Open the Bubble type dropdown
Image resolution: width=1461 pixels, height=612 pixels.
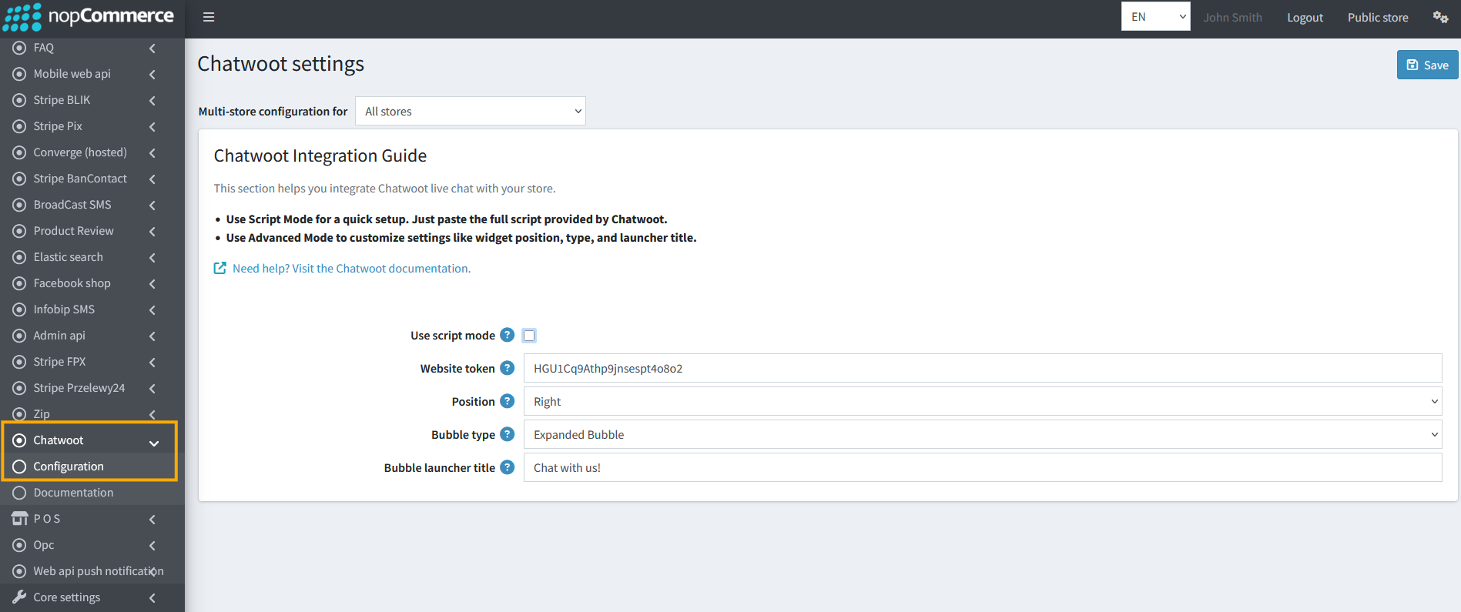pyautogui.click(x=983, y=434)
